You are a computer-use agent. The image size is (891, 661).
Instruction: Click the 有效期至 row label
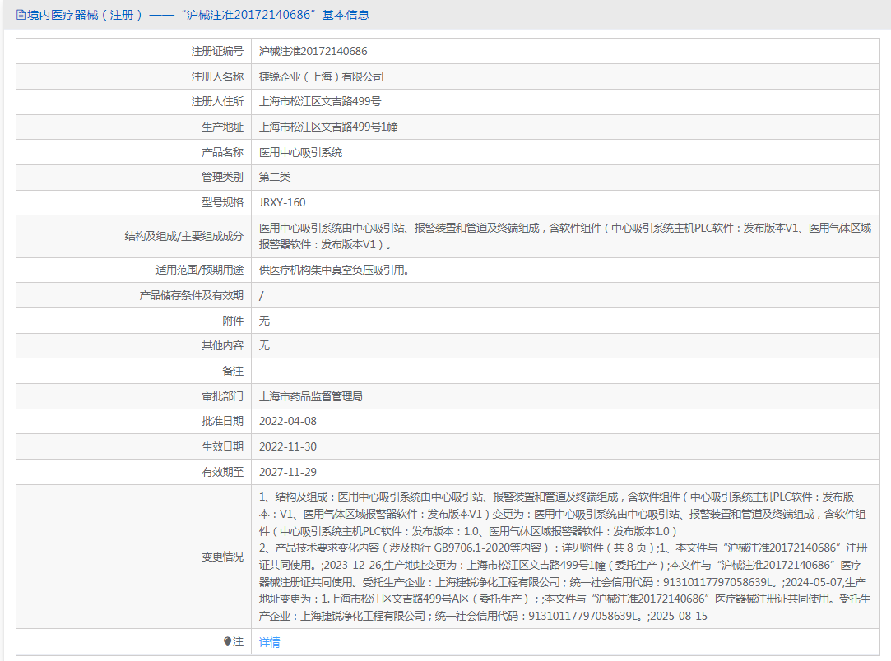pyautogui.click(x=222, y=472)
